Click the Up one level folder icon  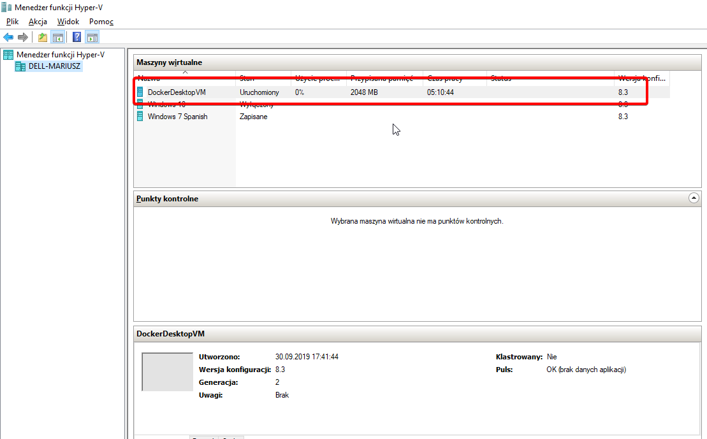point(43,38)
